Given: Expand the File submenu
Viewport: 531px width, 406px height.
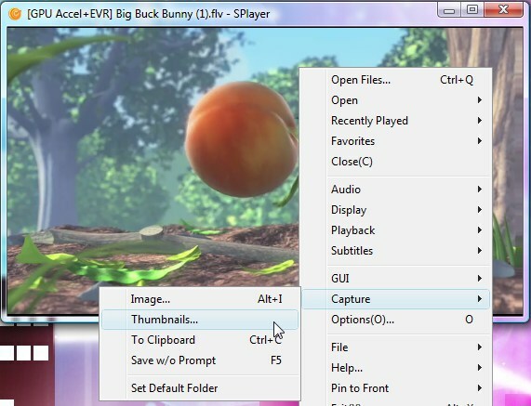Looking at the screenshot, I should click(x=395, y=347).
